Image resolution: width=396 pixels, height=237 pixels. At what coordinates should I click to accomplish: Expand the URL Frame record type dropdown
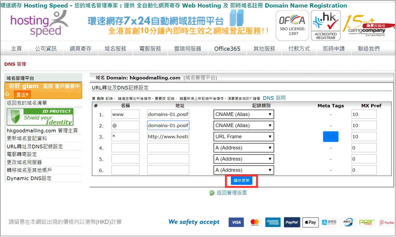click(243, 137)
